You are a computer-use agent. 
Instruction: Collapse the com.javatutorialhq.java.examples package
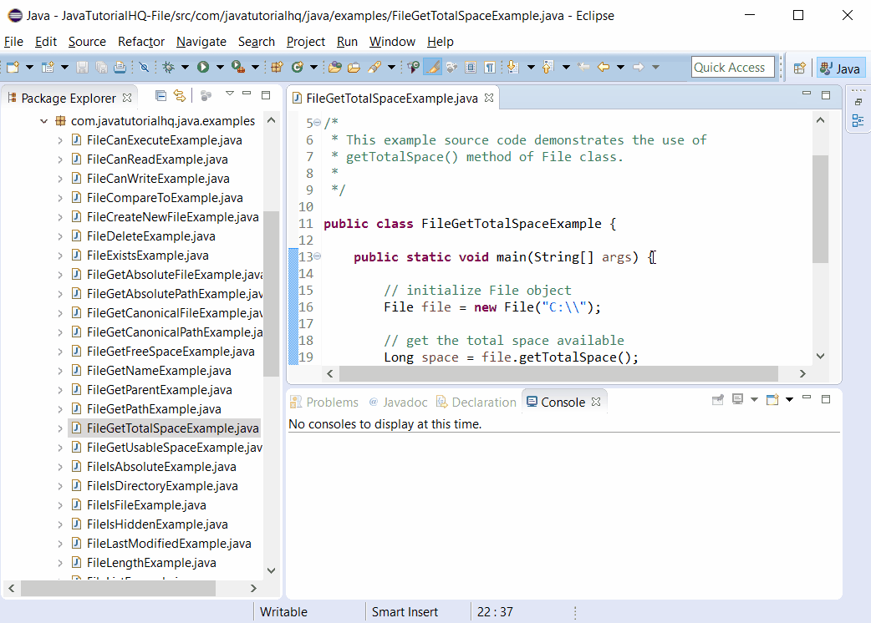[43, 121]
